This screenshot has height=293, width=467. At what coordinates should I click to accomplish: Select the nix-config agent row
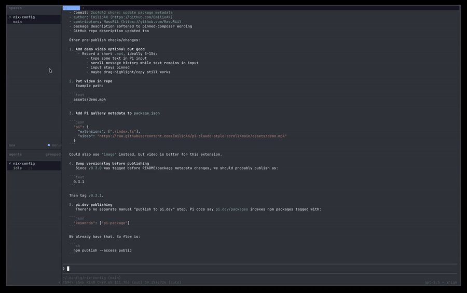coord(34,165)
